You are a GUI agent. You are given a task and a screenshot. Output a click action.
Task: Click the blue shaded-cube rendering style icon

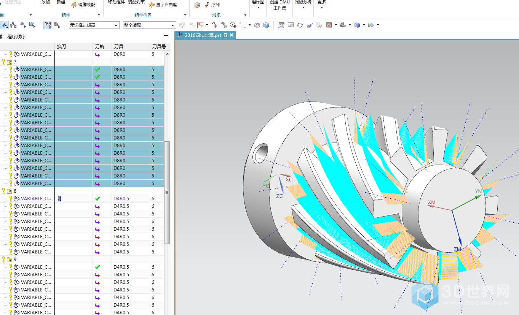[x=357, y=25]
